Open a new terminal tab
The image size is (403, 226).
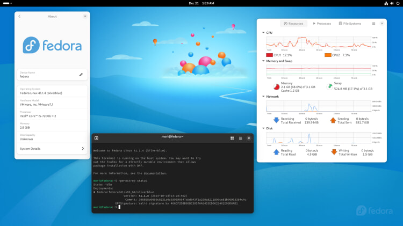pyautogui.click(x=96, y=138)
